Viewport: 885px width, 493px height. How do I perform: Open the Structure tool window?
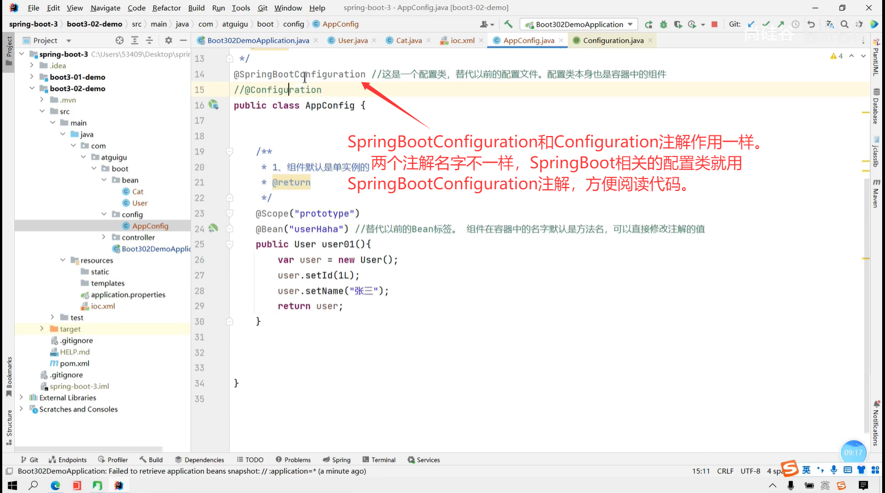[x=9, y=427]
